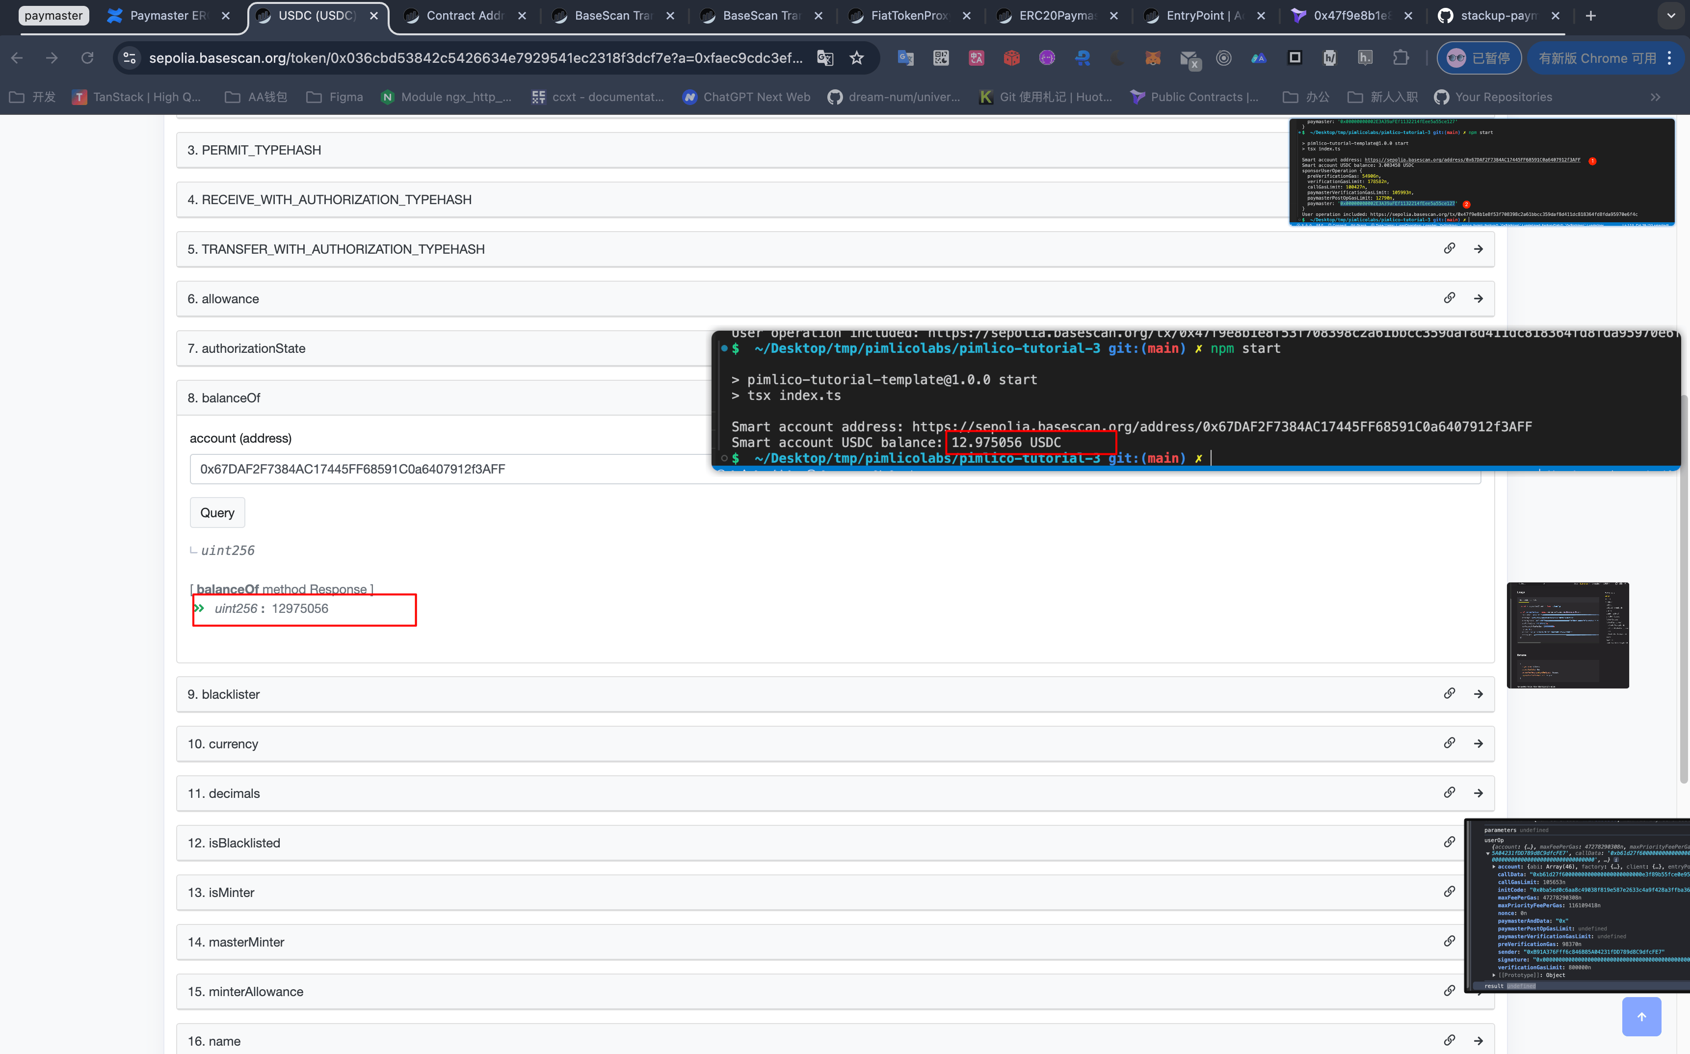Open Chrome's three-dot menu
This screenshot has height=1054, width=1690.
[1670, 58]
